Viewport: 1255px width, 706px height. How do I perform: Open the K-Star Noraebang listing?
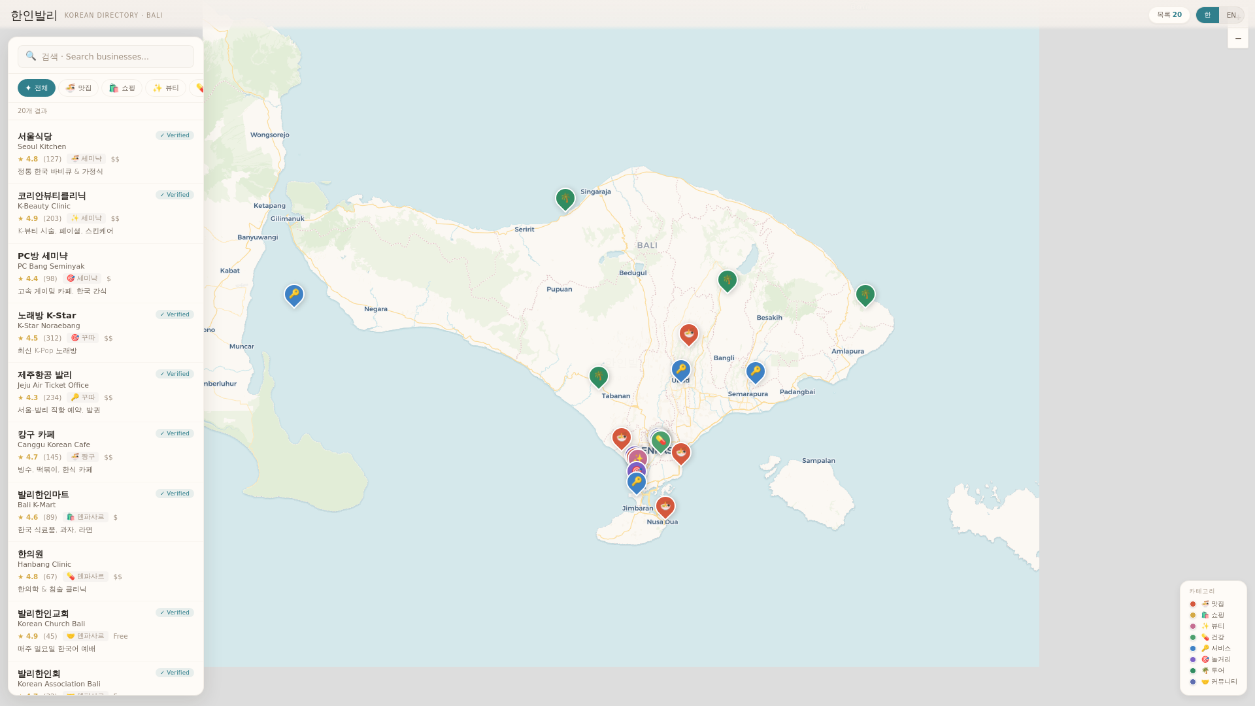click(106, 333)
